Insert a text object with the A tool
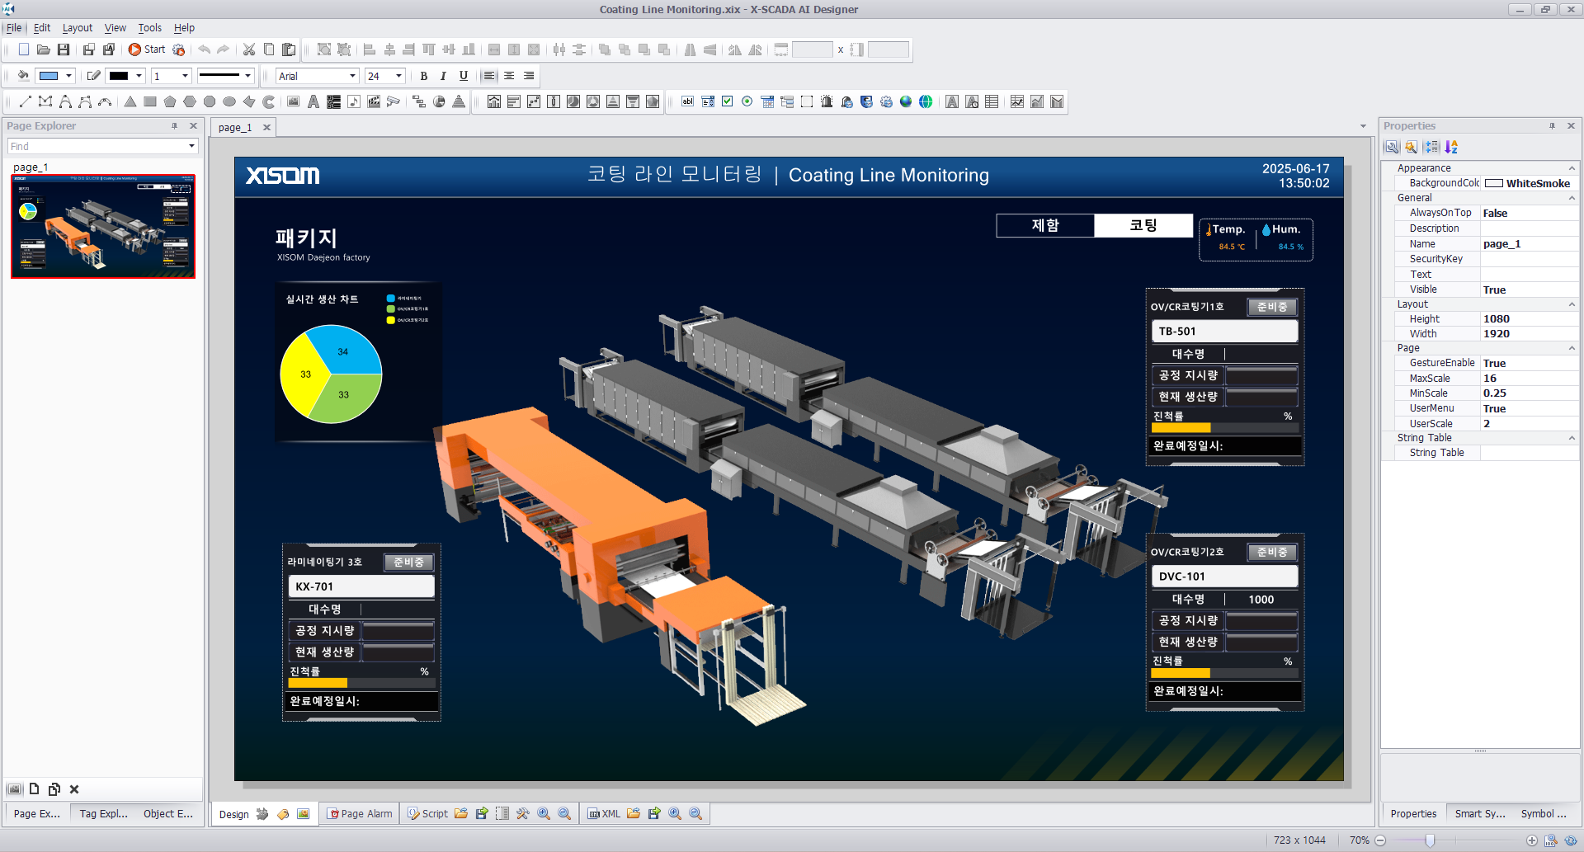The image size is (1584, 852). point(313,101)
